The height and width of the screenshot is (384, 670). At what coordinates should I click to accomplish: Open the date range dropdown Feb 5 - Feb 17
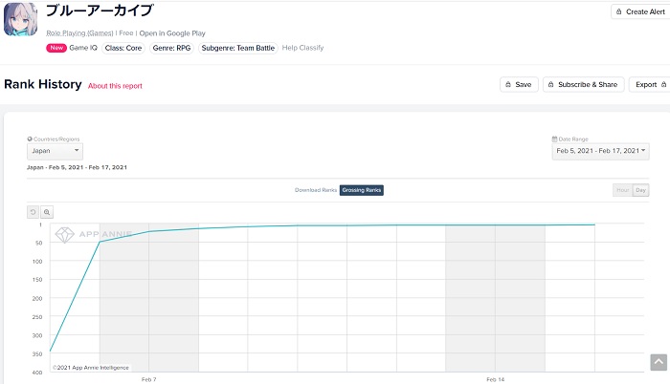click(600, 151)
